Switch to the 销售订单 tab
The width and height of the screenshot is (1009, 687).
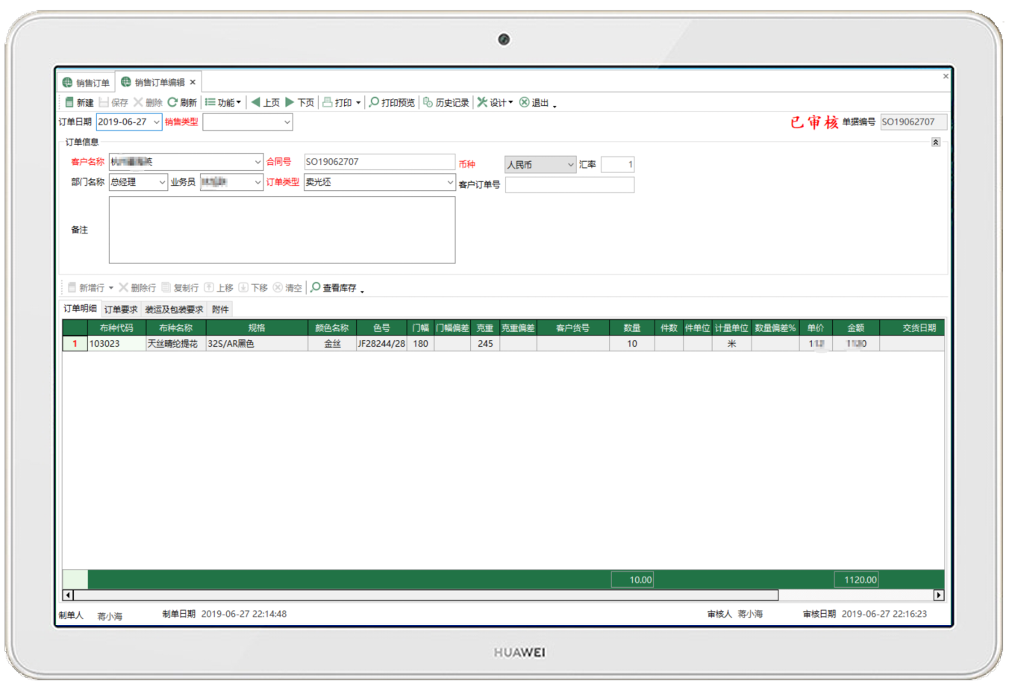(86, 82)
